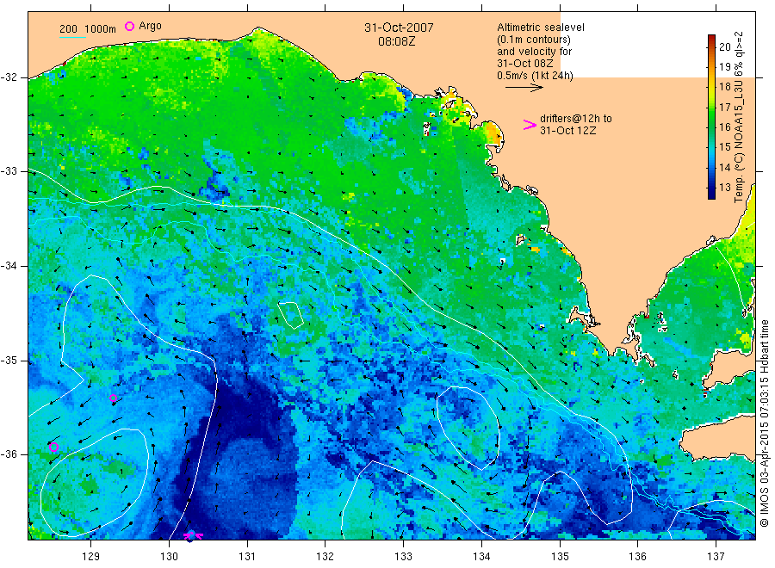Click the 'drifters@12h to' label
This screenshot has height=568, width=775.
(x=576, y=119)
